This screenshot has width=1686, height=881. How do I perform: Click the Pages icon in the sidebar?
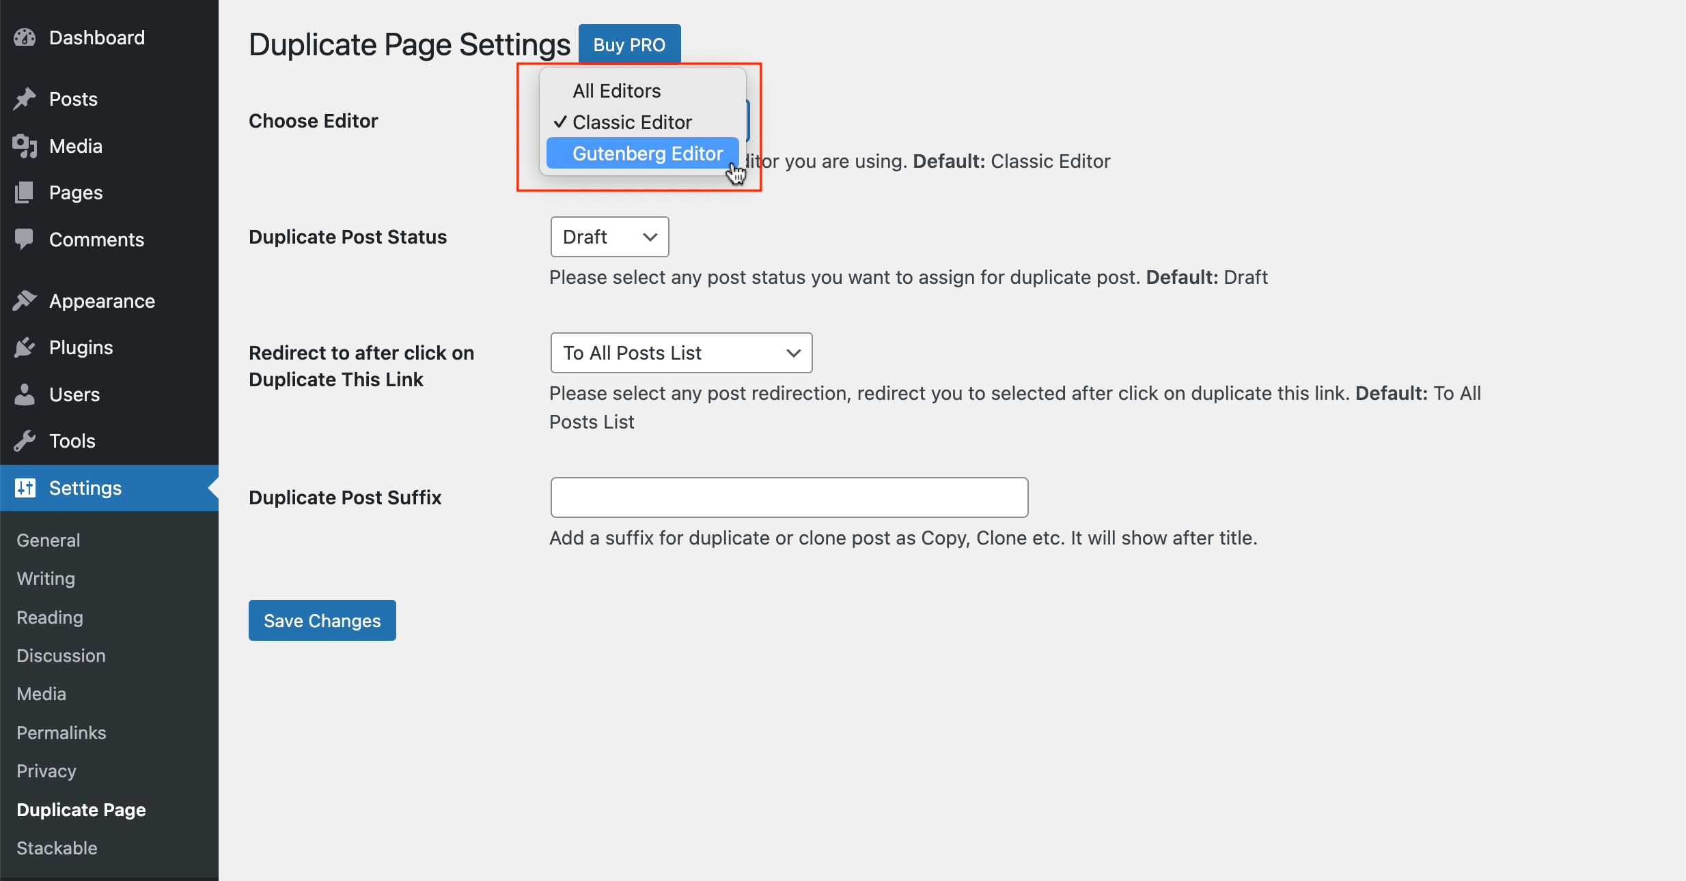(x=25, y=192)
